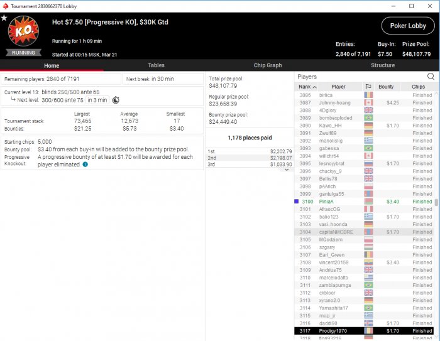Open the Chip Graph tab
The height and width of the screenshot is (341, 440).
pyautogui.click(x=267, y=65)
